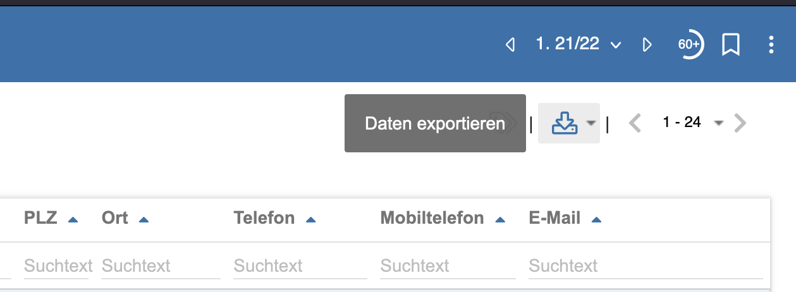
Task: Sort by the PLZ column
Action: 41,219
